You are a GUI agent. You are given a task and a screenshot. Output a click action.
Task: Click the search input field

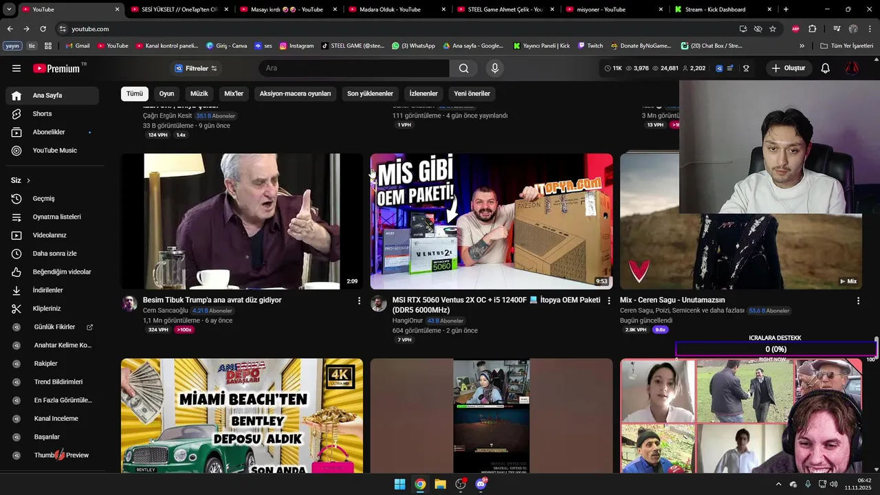[x=354, y=68]
